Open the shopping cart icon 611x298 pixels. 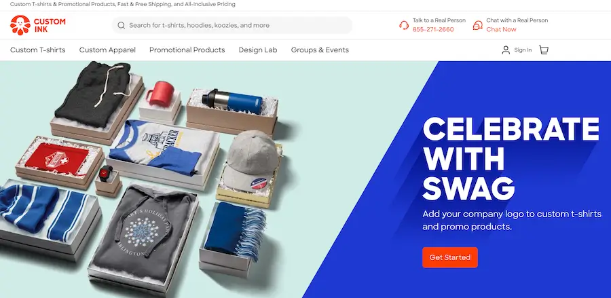pos(544,50)
